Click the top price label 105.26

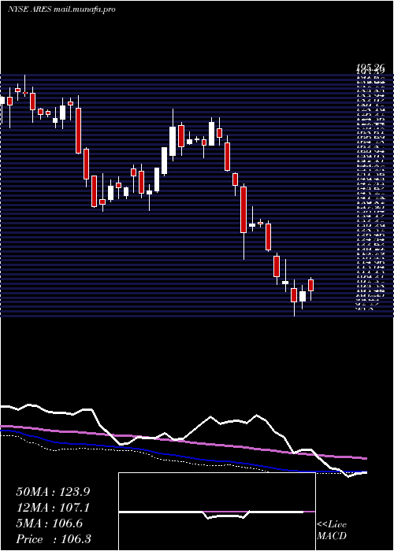370,68
